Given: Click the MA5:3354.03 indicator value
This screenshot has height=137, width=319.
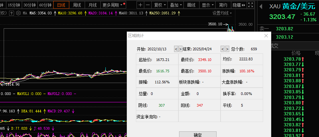Looking at the screenshot, I should (x=41, y=13).
